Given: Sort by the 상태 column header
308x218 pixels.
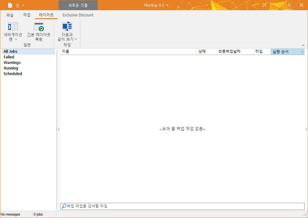Looking at the screenshot, I should [x=207, y=52].
